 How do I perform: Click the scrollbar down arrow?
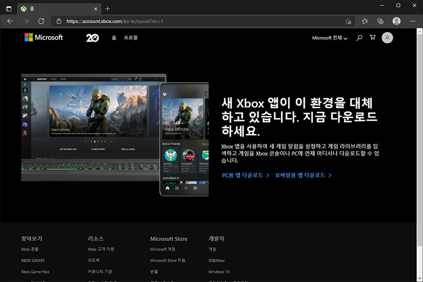pyautogui.click(x=420, y=279)
